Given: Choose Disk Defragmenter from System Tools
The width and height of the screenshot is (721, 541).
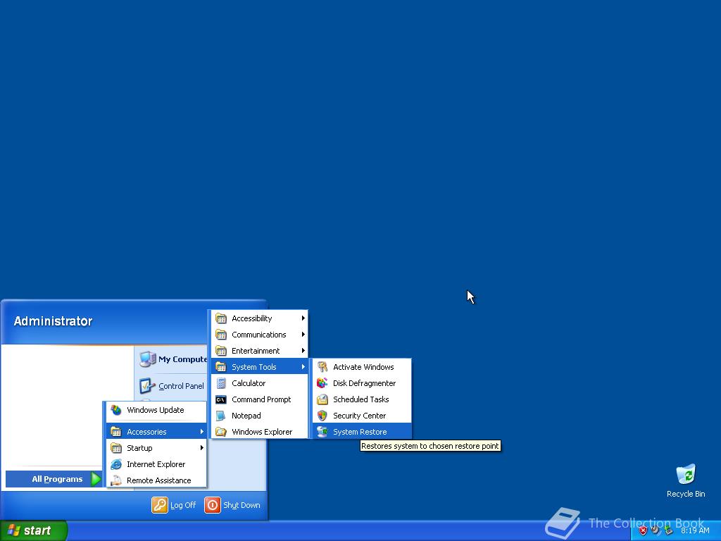Looking at the screenshot, I should click(362, 383).
